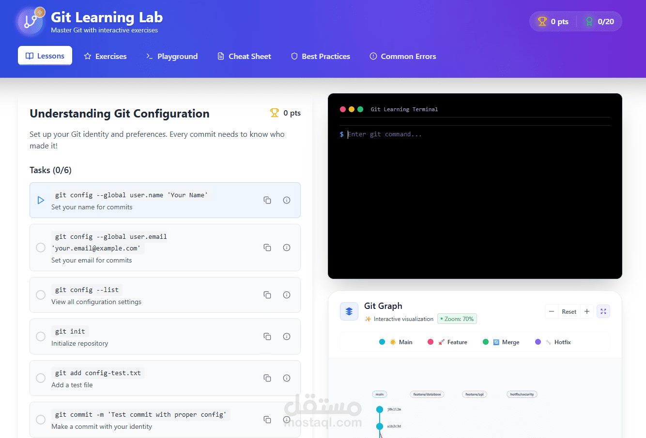Show info for the git init task

pos(287,336)
